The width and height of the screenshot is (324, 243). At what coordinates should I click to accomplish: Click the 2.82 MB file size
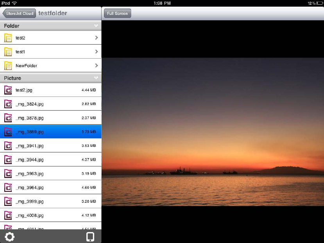click(89, 104)
